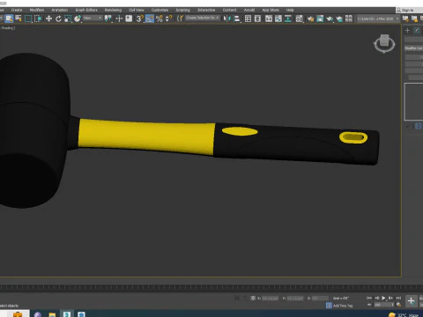Open the Curve Editor
Viewport: 423px width, 317px height.
[x=278, y=18]
